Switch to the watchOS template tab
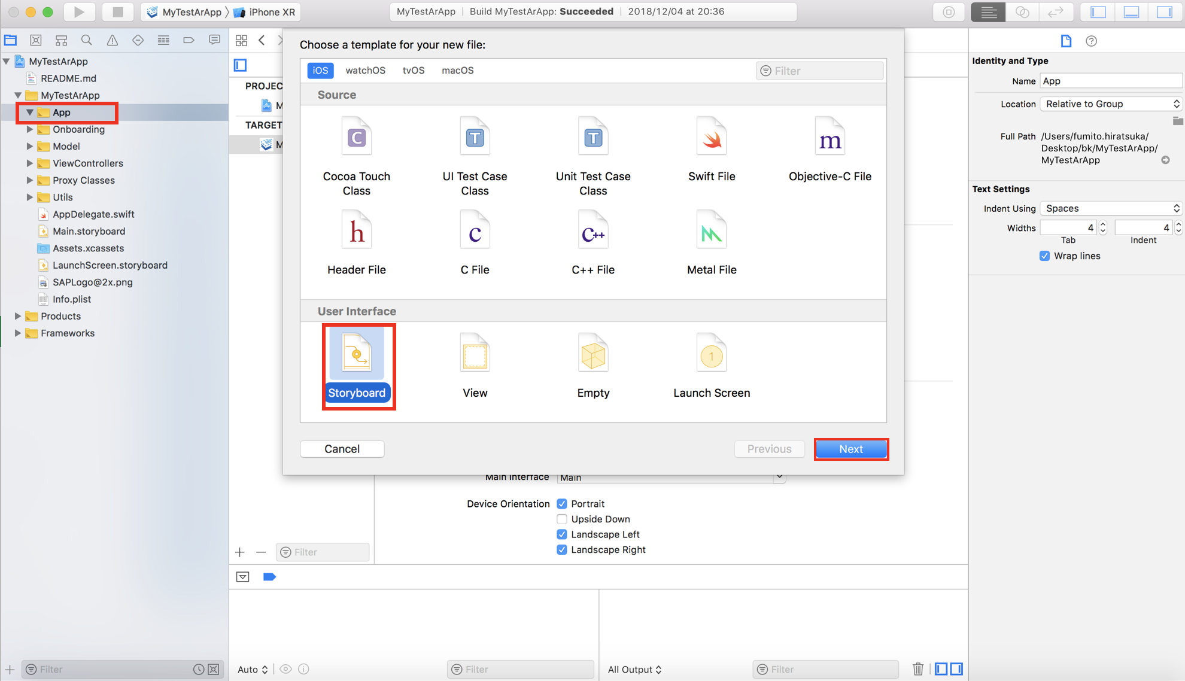 [x=365, y=70]
